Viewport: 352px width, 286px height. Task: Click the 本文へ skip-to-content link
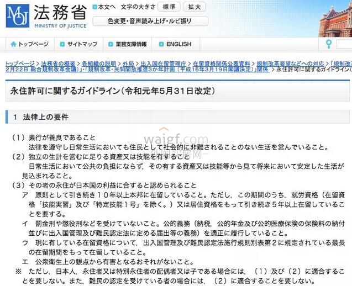pyautogui.click(x=107, y=7)
